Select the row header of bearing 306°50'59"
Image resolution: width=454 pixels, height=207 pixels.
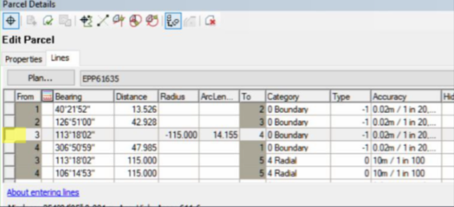pos(9,148)
